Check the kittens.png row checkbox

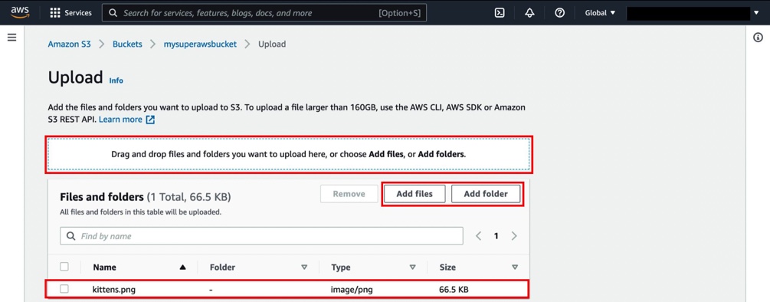(x=64, y=289)
